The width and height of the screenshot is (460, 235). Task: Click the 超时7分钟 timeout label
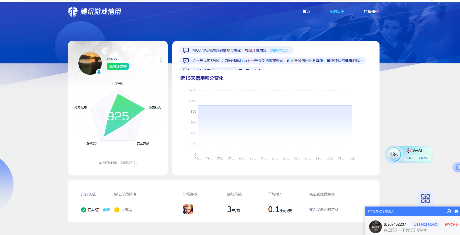coord(452,225)
